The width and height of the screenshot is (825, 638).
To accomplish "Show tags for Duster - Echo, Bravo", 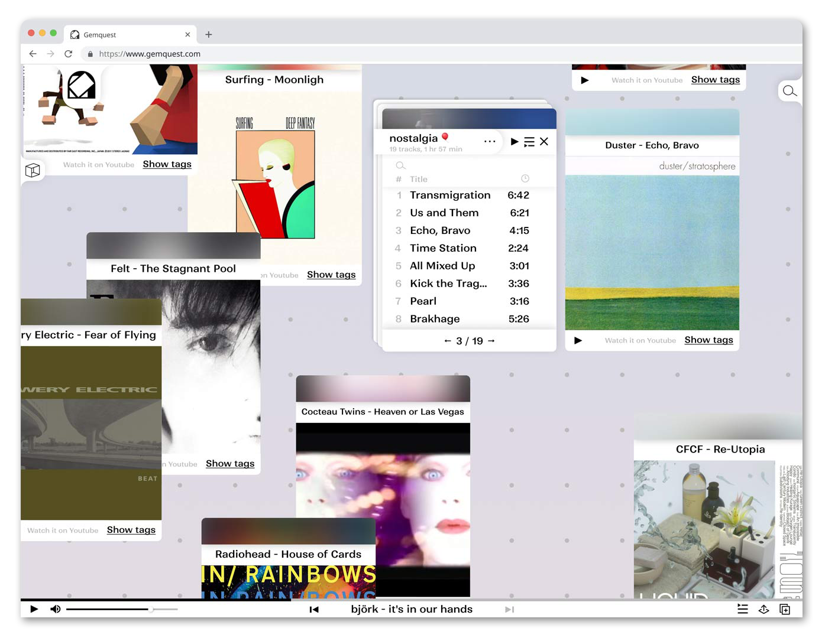I will click(708, 340).
